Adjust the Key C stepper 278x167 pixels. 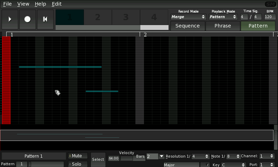coord(243,165)
